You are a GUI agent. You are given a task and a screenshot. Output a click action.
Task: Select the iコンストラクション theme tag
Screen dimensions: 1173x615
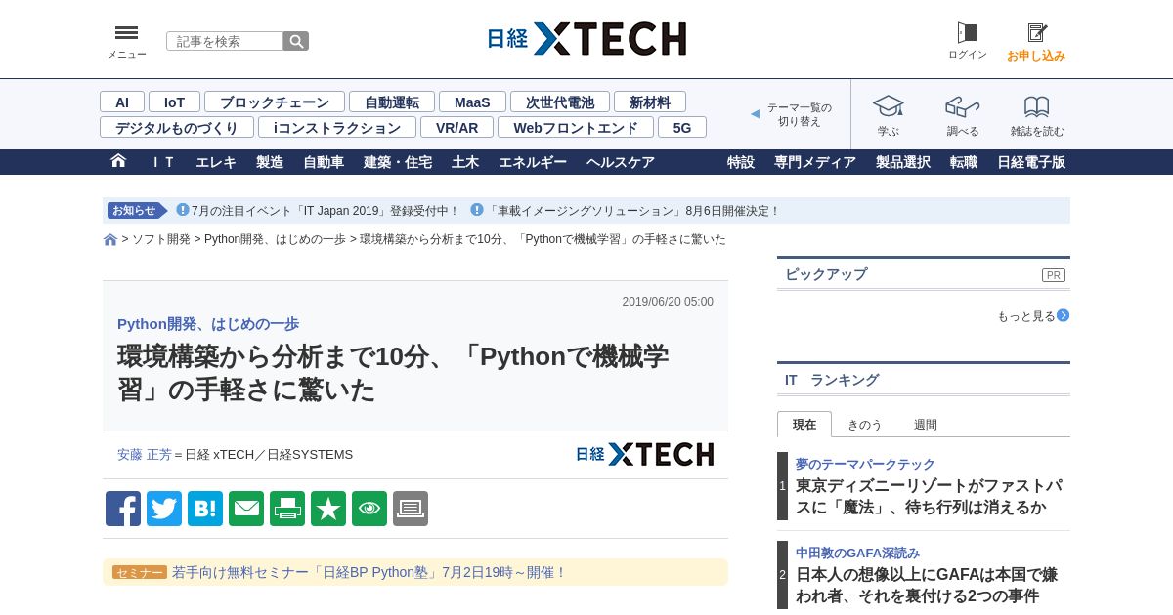point(337,127)
